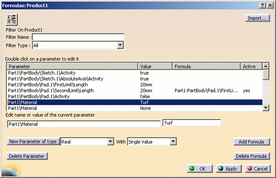The height and width of the screenshot is (178, 276).
Task: Select the Part1\Material row with None value
Action: tap(135, 108)
